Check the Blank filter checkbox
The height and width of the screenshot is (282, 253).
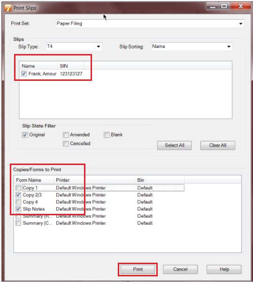pyautogui.click(x=107, y=135)
